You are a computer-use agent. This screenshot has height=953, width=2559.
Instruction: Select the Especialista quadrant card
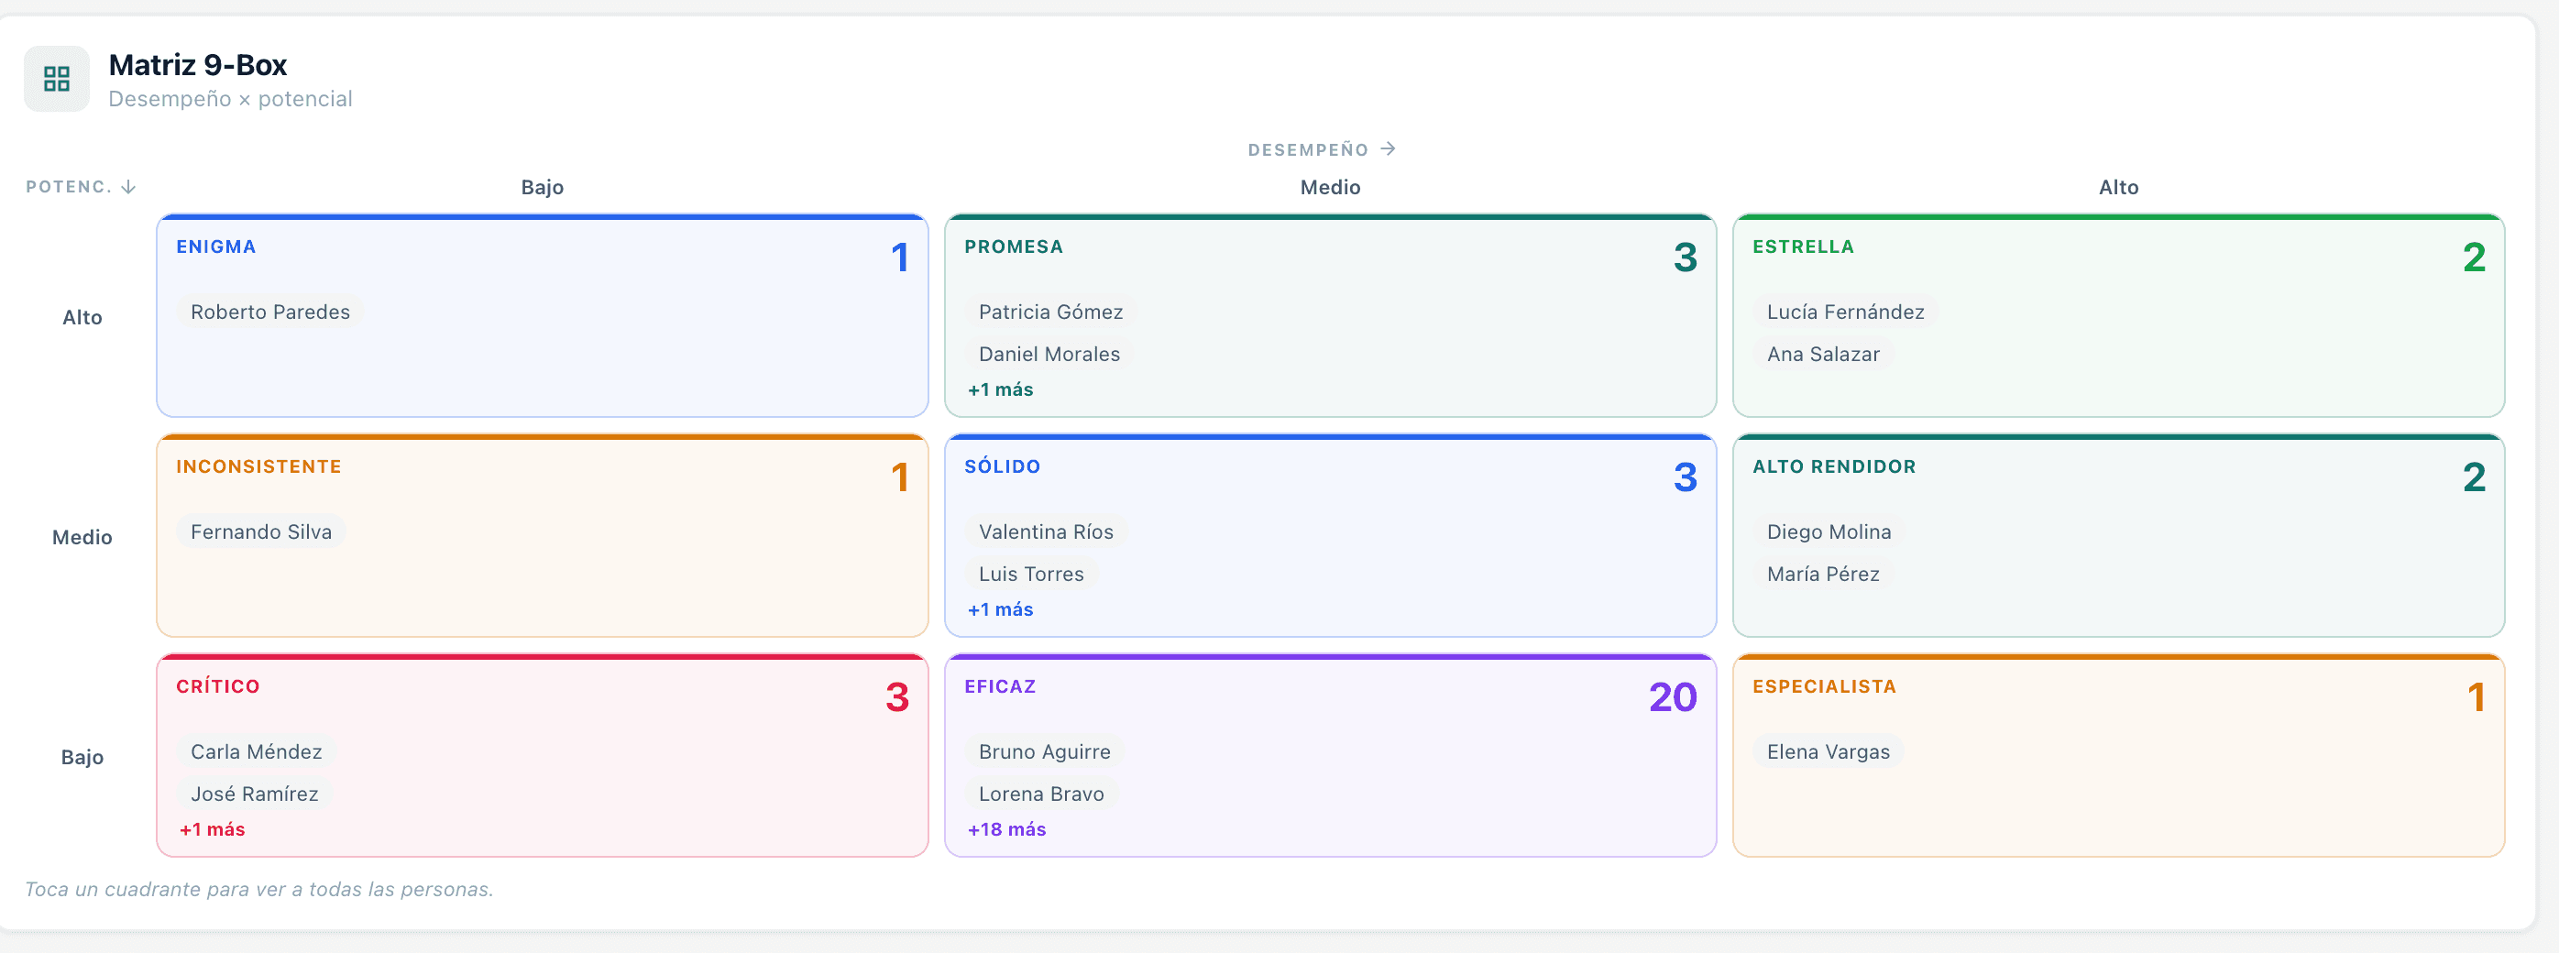(x=2118, y=755)
